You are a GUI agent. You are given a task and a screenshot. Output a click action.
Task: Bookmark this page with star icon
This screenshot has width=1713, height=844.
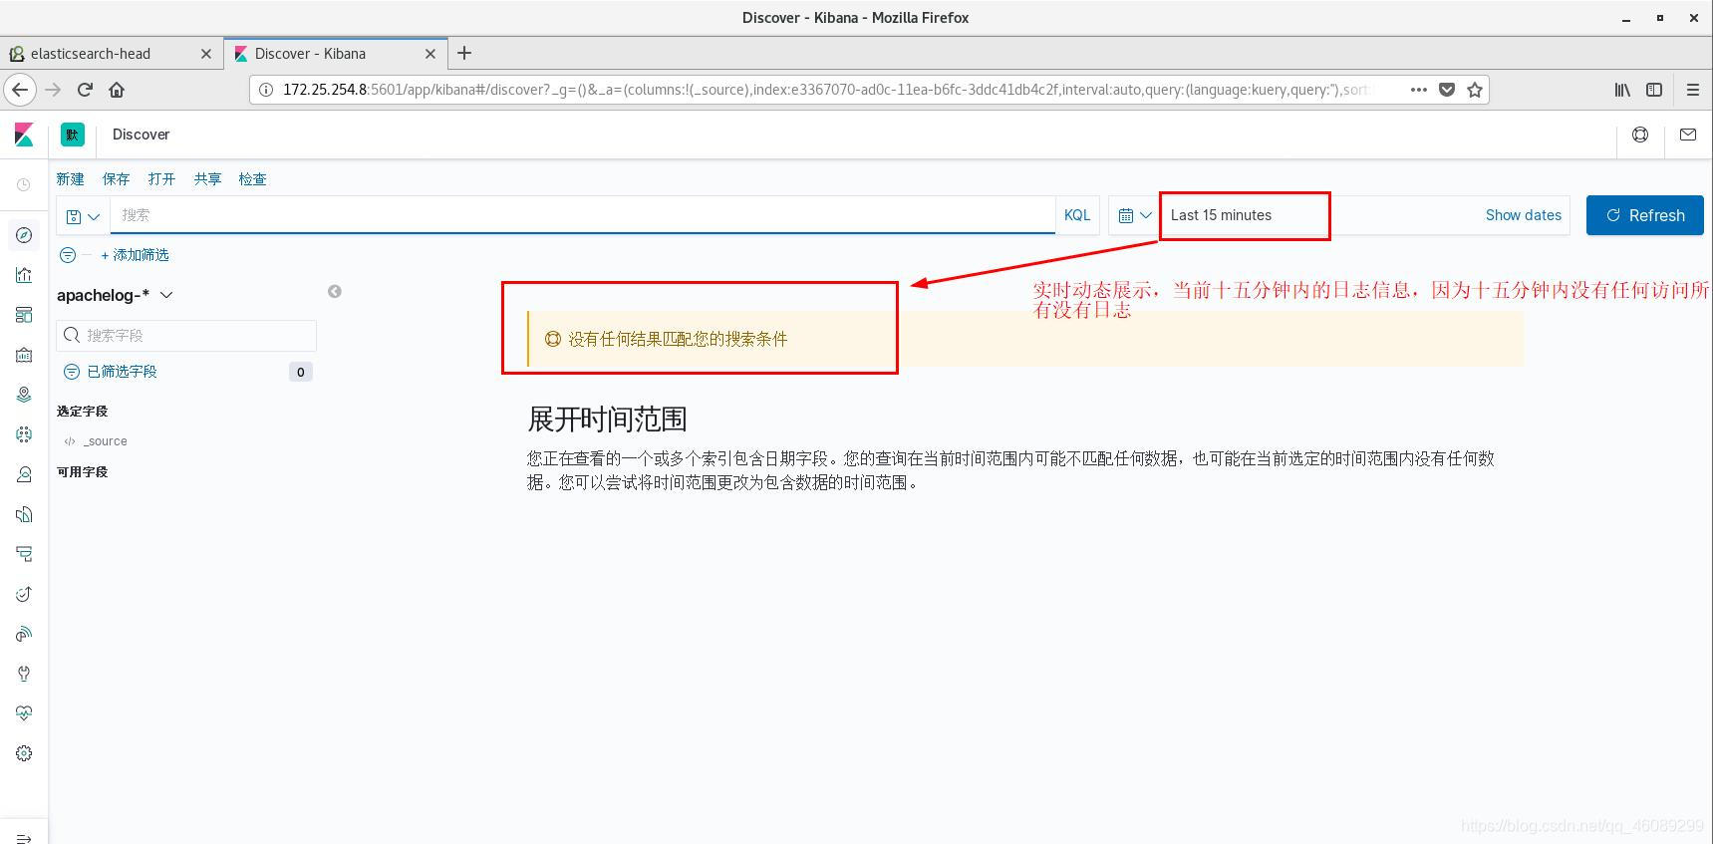click(x=1475, y=90)
